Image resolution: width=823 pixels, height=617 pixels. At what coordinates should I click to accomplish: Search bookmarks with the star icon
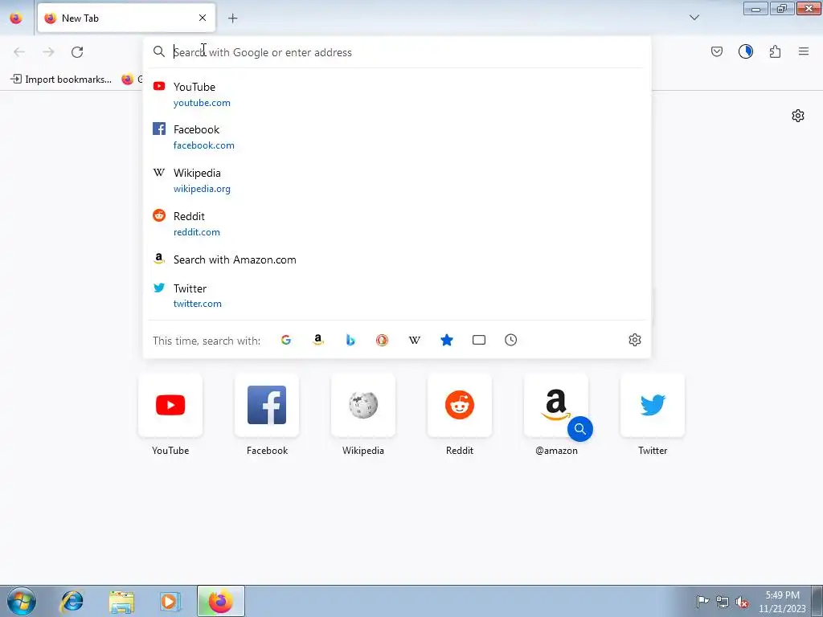pyautogui.click(x=447, y=340)
